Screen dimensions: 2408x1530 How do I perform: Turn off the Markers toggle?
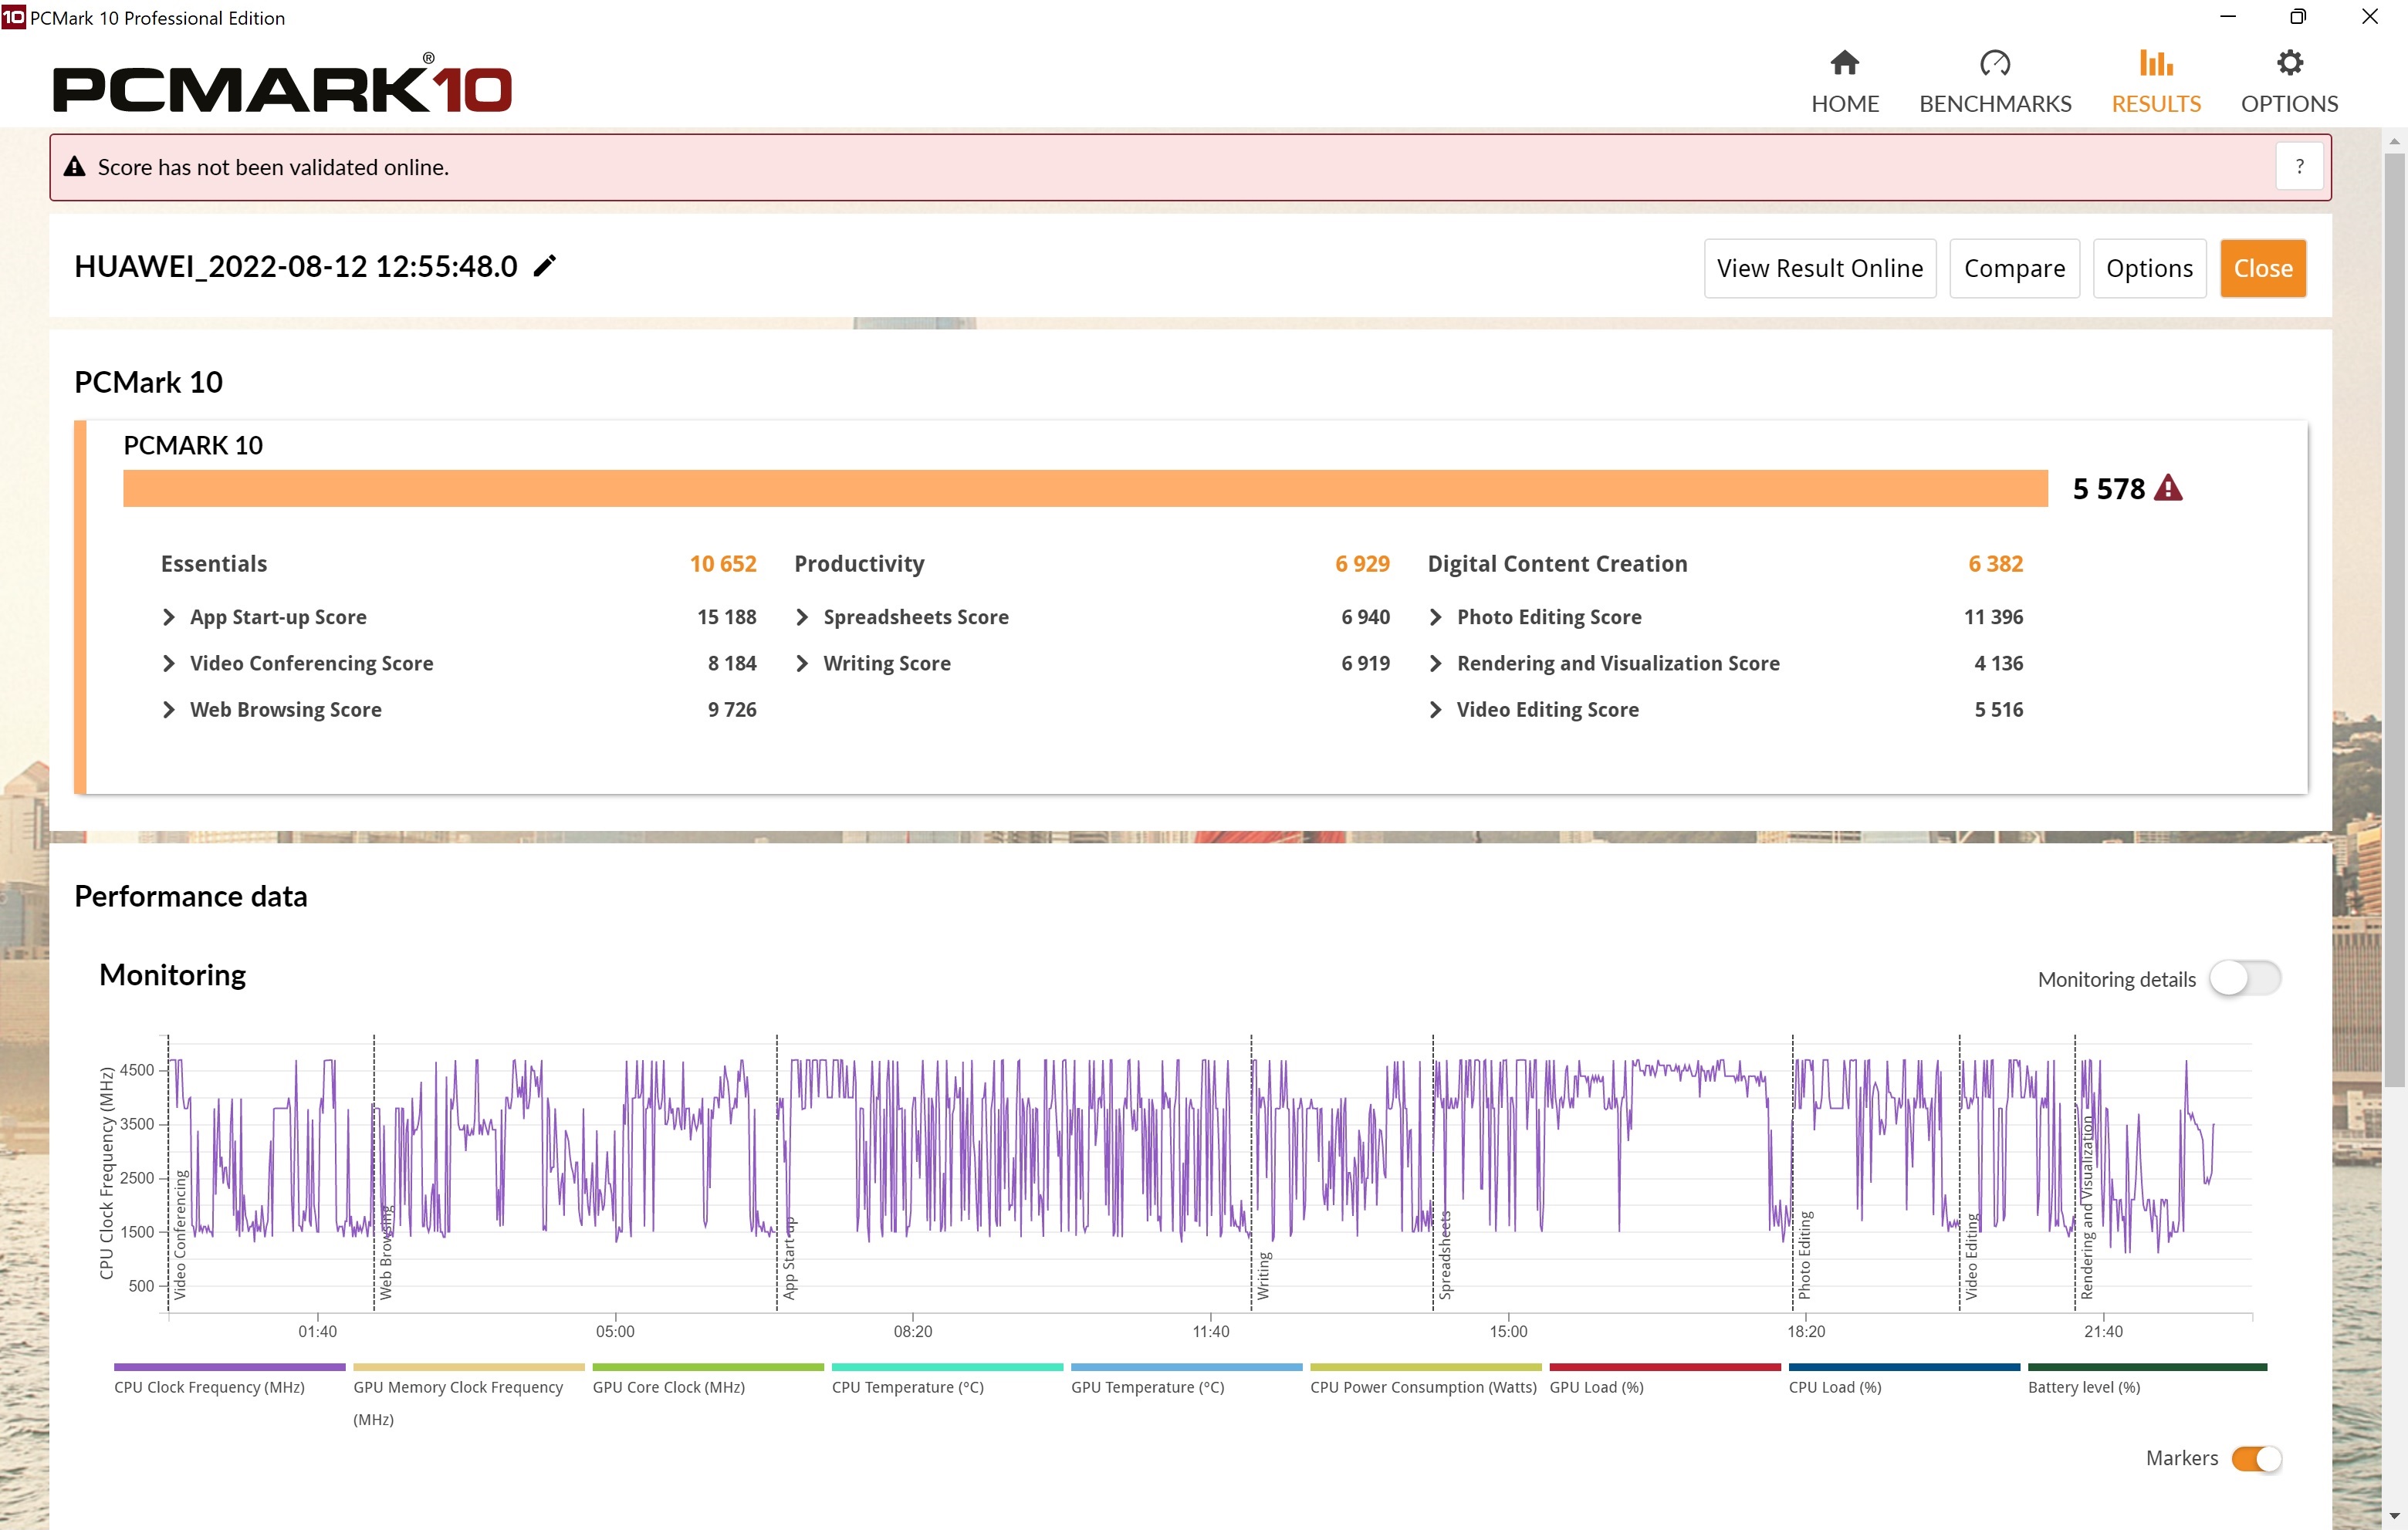point(2255,1458)
